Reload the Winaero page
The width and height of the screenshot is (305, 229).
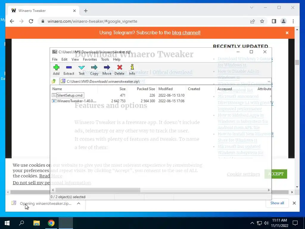coord(31,21)
